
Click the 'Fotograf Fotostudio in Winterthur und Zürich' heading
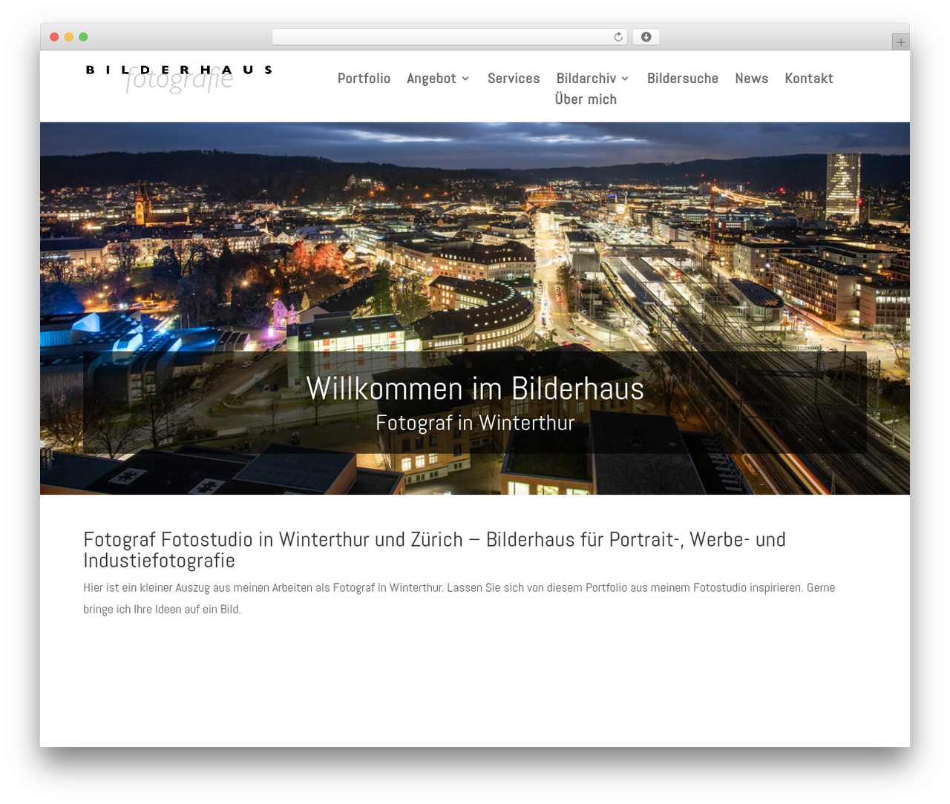point(434,550)
